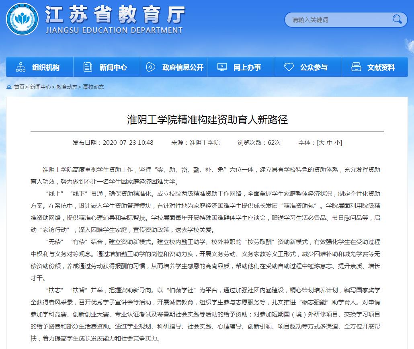Click the 新闻中心 document icon

(x=88, y=67)
